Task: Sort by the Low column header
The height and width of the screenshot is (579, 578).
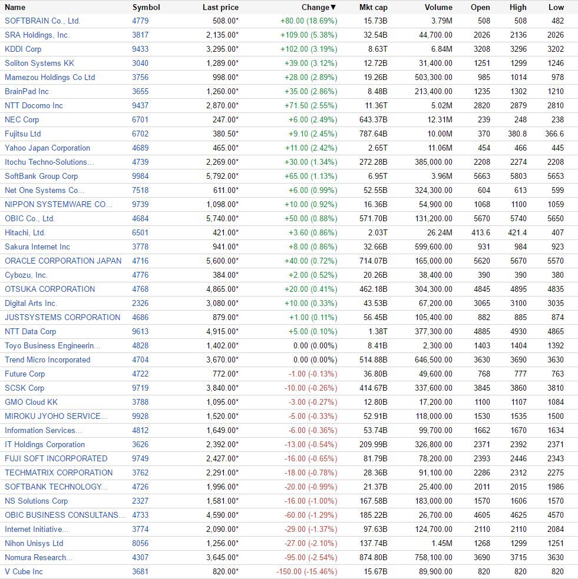Action: [556, 8]
